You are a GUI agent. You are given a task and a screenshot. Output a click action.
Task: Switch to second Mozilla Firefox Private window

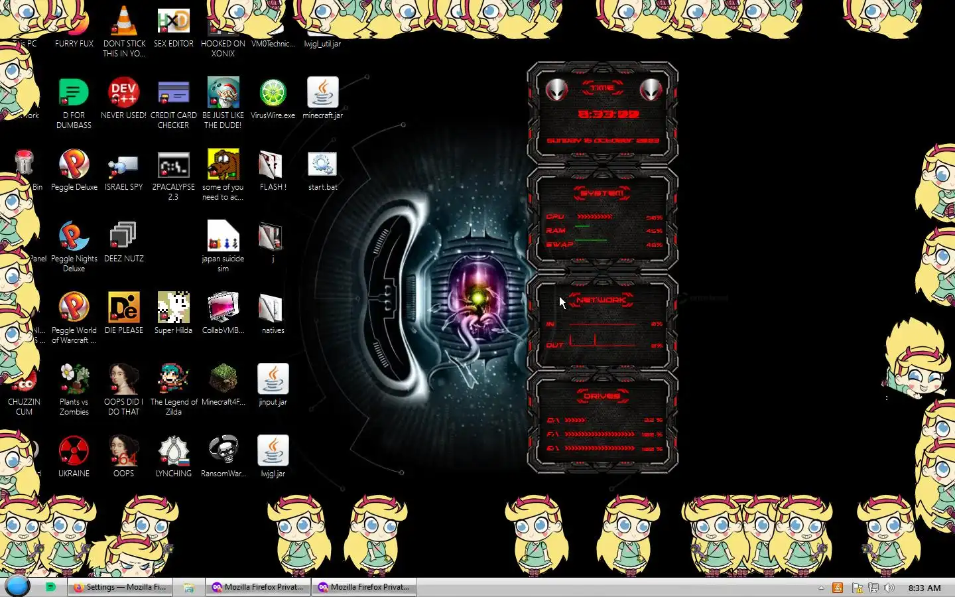(364, 587)
